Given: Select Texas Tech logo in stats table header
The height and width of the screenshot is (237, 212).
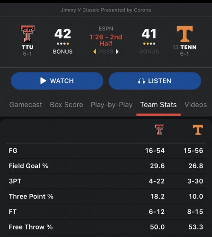Looking at the screenshot, I should click(x=159, y=130).
